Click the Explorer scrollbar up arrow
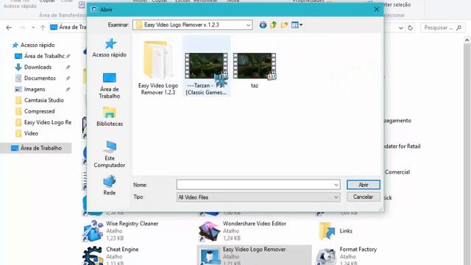Viewport: 471px width, 265px height. (x=467, y=40)
